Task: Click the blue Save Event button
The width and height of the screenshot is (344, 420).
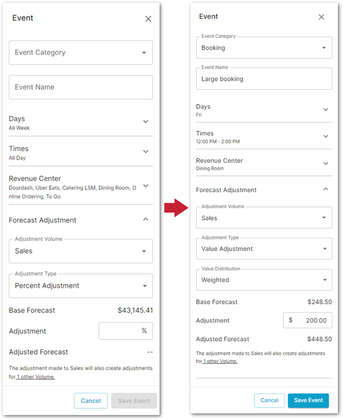Action: pos(308,401)
